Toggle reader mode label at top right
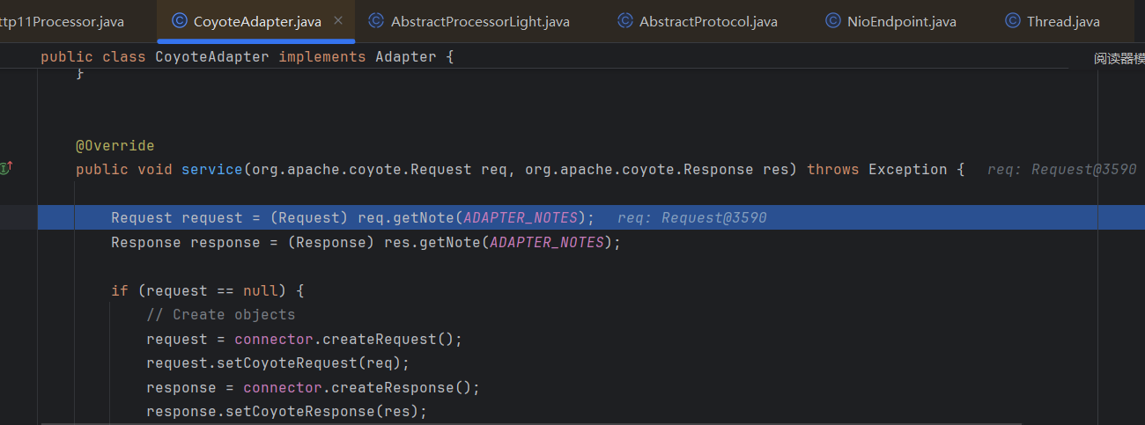This screenshot has height=425, width=1145. click(x=1119, y=58)
